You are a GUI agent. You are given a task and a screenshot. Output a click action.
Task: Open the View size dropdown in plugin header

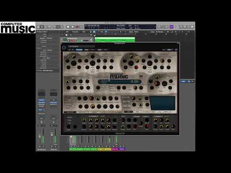coord(169,49)
